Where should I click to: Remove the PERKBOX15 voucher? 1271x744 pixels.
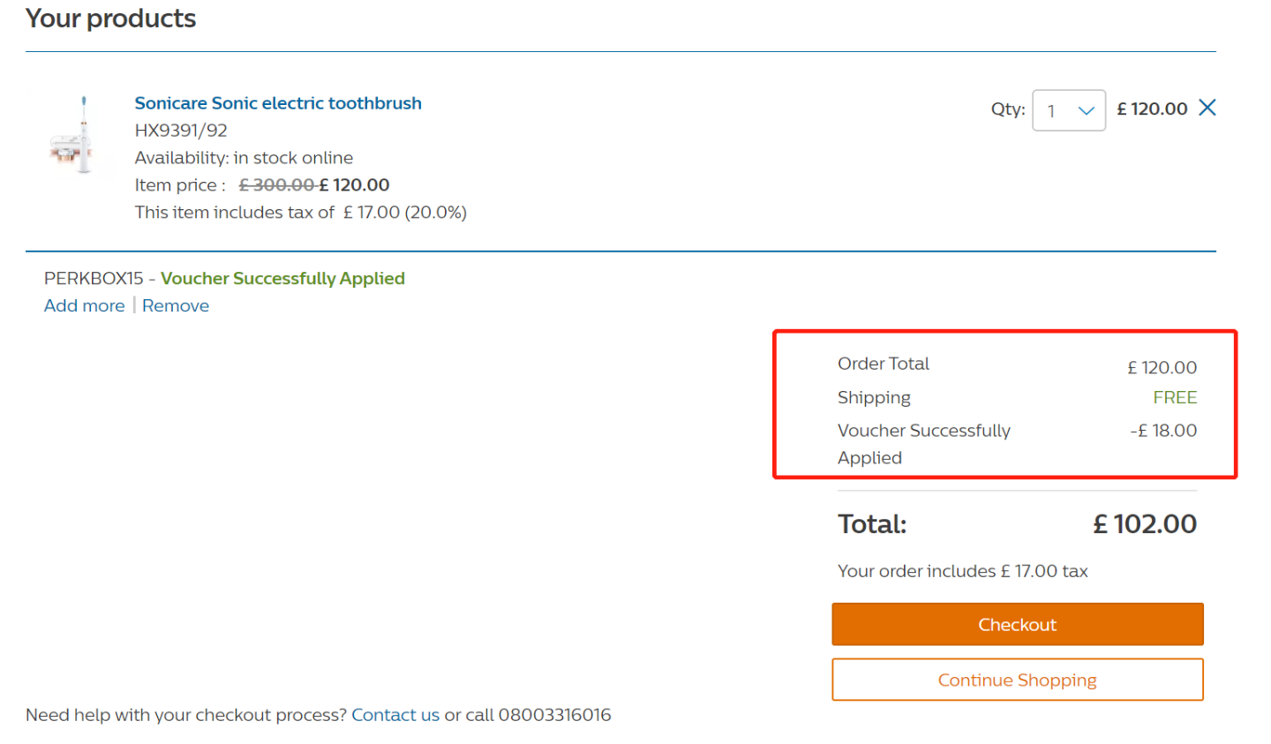[x=176, y=305]
